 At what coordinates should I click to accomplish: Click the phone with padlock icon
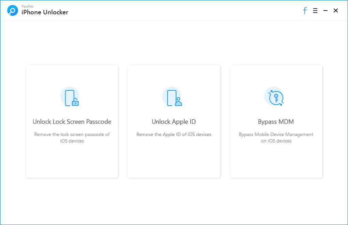(70, 97)
